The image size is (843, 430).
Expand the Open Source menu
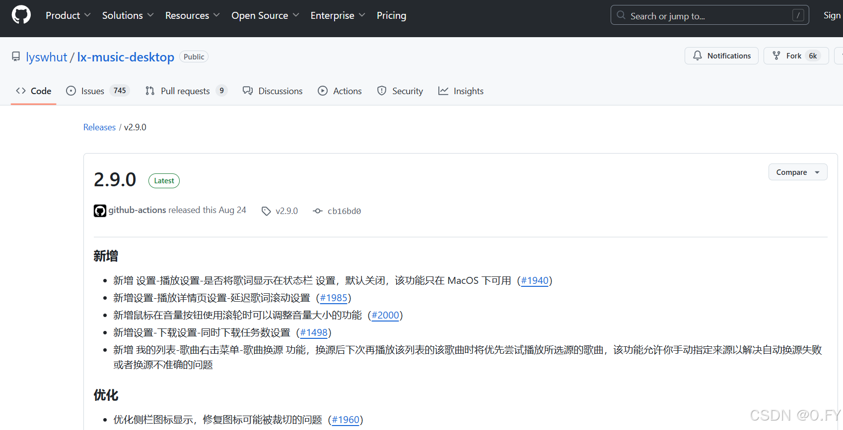[265, 15]
